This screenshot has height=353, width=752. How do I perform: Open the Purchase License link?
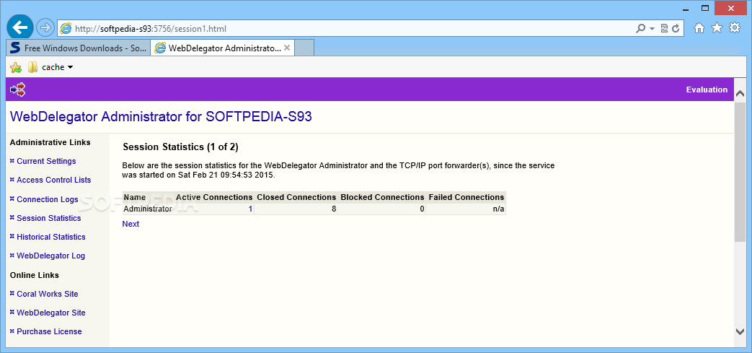(x=49, y=331)
